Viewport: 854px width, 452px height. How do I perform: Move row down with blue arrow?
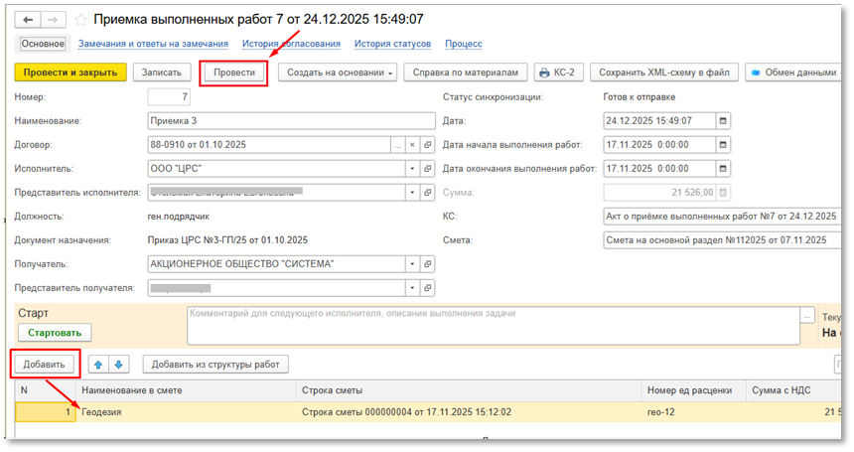point(118,365)
